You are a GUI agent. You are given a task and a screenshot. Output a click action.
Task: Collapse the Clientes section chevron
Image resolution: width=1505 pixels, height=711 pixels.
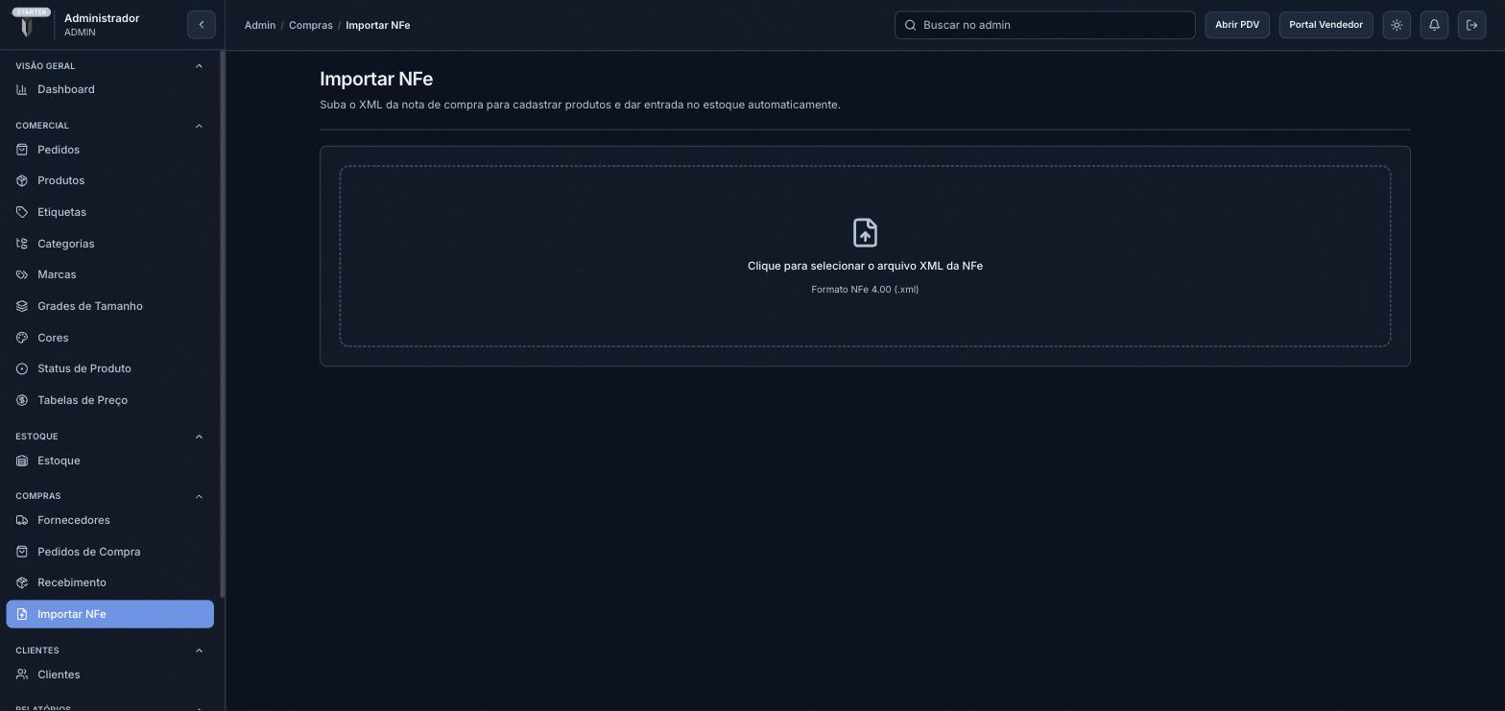pyautogui.click(x=199, y=651)
